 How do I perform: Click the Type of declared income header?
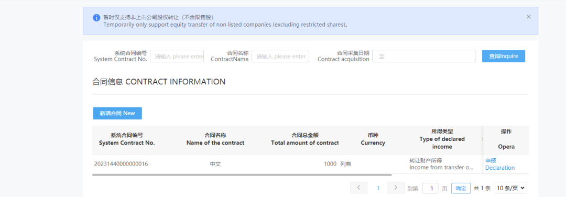(x=442, y=139)
